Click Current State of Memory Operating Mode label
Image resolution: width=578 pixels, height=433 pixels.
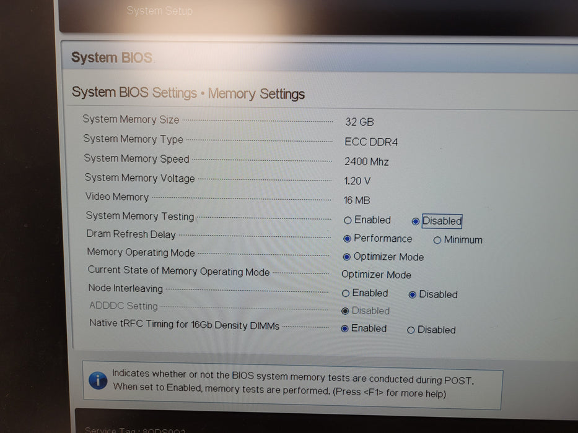pyautogui.click(x=179, y=271)
